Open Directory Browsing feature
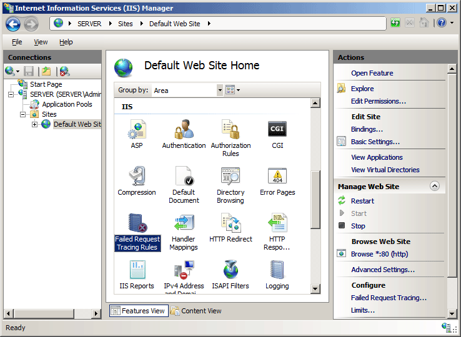Viewport: 461px width, 337px height. pyautogui.click(x=230, y=185)
